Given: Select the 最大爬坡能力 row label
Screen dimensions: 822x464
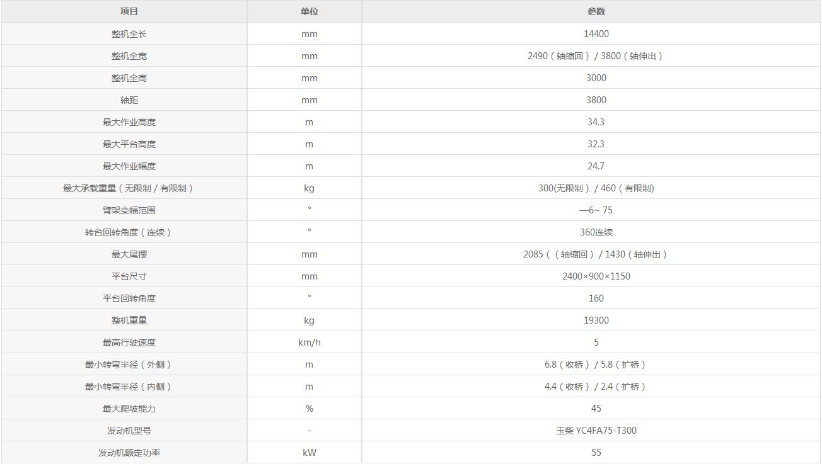Looking at the screenshot, I should (129, 409).
